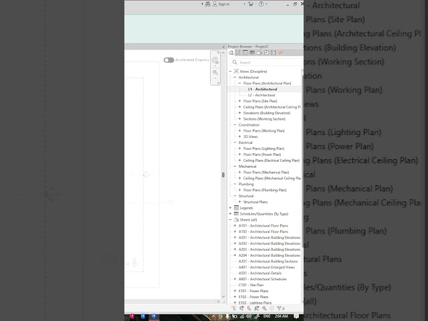Open the Windows notification center icon
This screenshot has height=321, width=428.
(296, 316)
